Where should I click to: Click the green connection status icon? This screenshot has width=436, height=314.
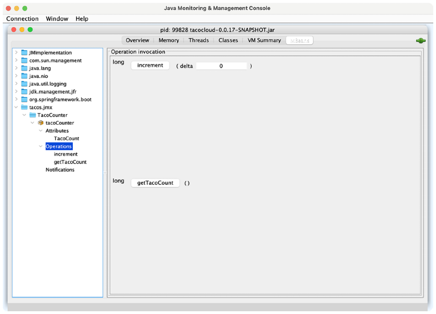(421, 40)
